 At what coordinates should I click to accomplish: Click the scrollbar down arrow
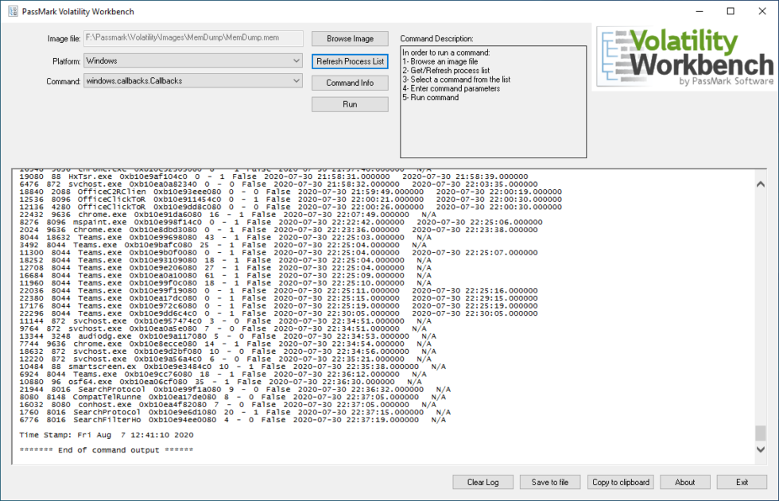(x=759, y=448)
